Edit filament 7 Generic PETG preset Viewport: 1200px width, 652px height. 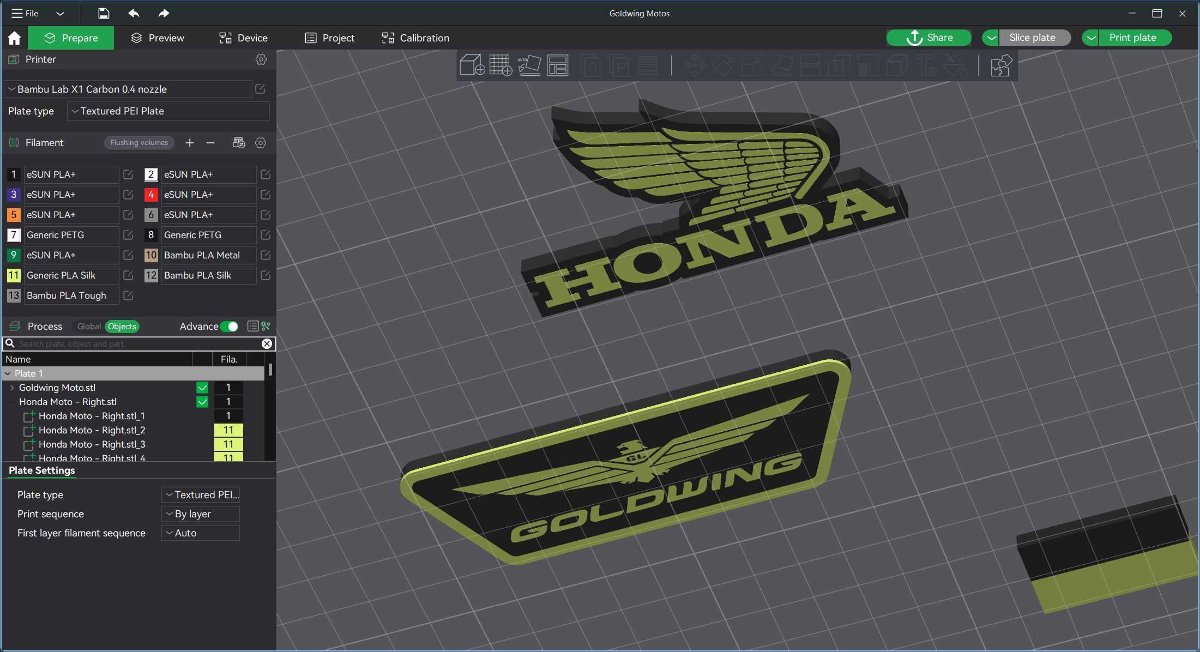[128, 235]
